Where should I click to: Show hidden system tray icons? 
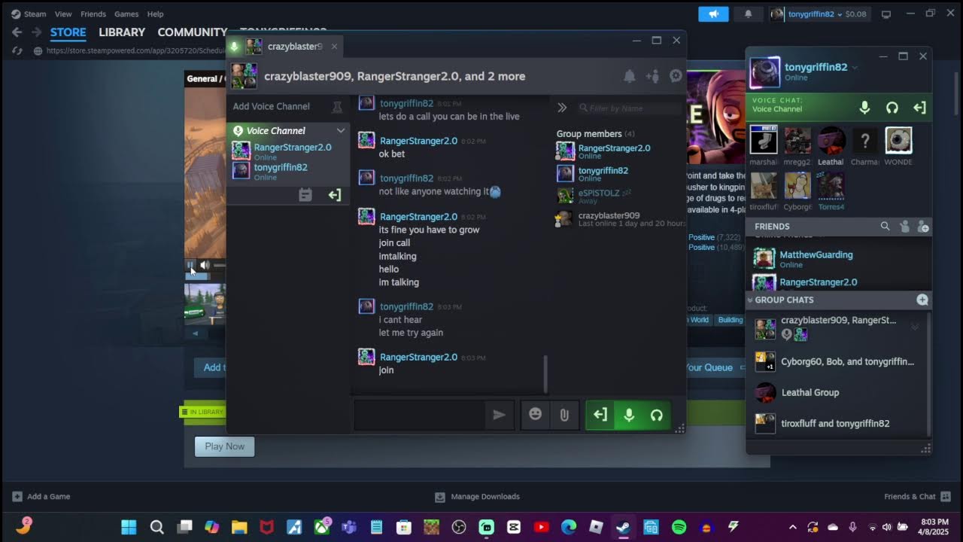tap(792, 527)
